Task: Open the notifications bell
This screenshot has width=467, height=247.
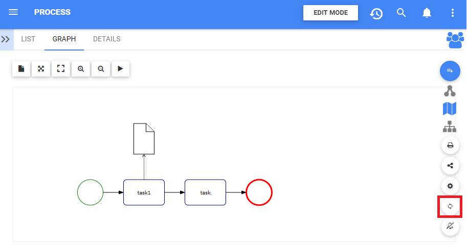Action: point(427,13)
